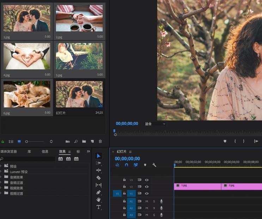This screenshot has width=262, height=219.
Task: Close the 幻灯片 sequence tab
Action: (x=113, y=152)
